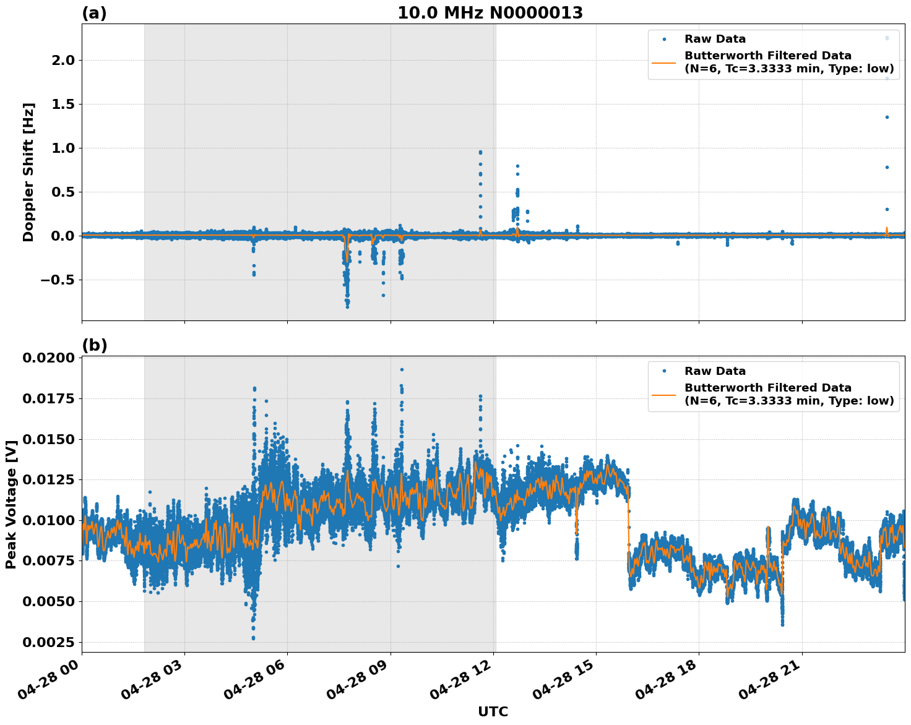This screenshot has width=911, height=725.
Task: Click the peak voltage point near 0.0193 V
Action: point(400,369)
